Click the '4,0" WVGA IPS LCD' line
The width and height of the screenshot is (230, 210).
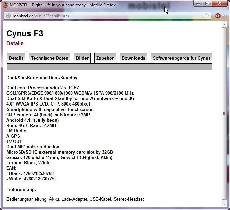click(x=48, y=104)
